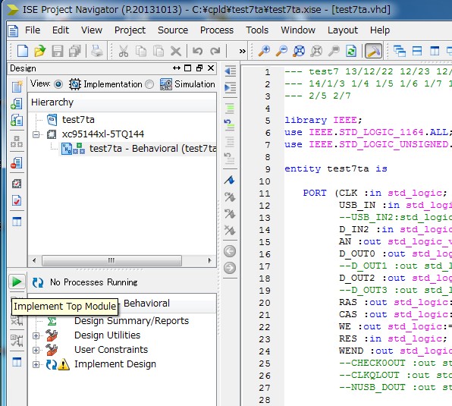Screen dimensions: 452x406
Task: Click the navigate forward arrow circle icon
Action: pyautogui.click(x=230, y=268)
